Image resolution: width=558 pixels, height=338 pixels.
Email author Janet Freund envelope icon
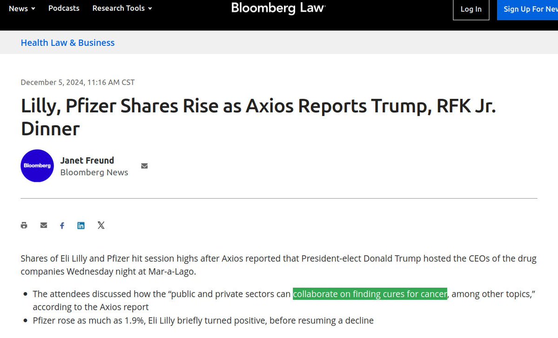pos(144,166)
